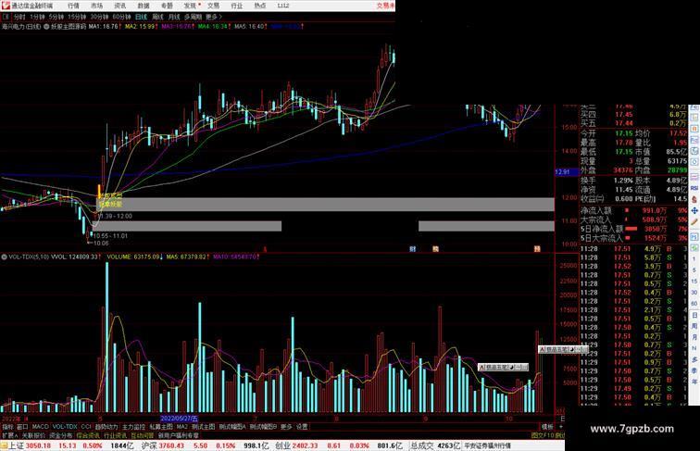The height and width of the screenshot is (451, 700).
Task: Click sidebar period shortcut 60
Action: (694, 304)
